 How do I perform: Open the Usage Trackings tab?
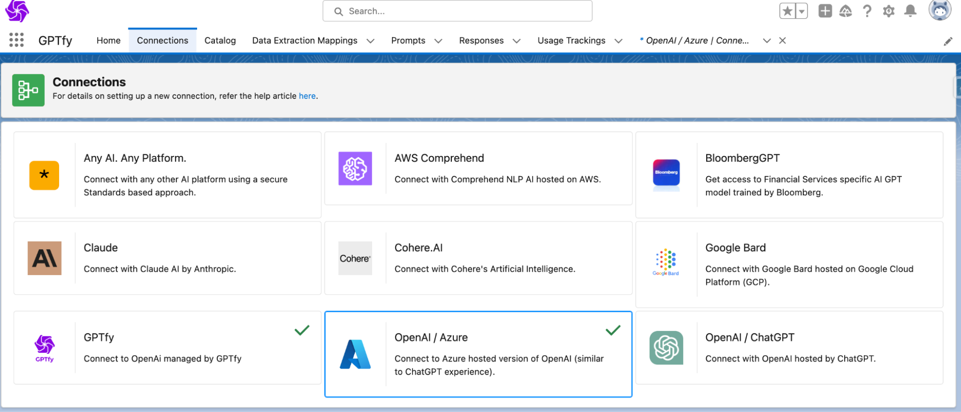pyautogui.click(x=571, y=40)
